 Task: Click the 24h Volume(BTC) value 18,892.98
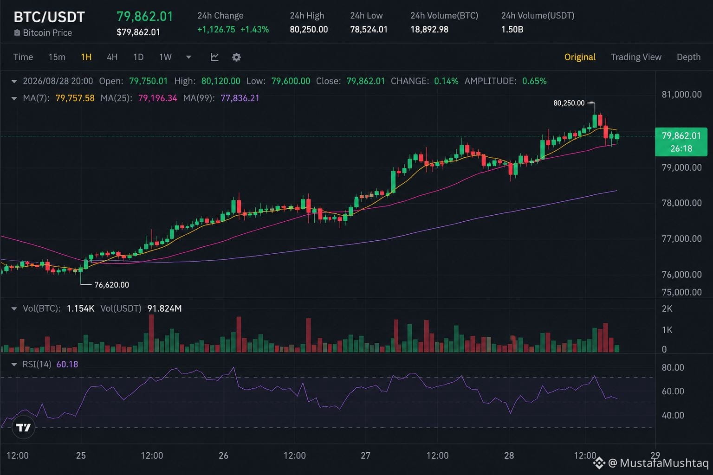tap(429, 29)
